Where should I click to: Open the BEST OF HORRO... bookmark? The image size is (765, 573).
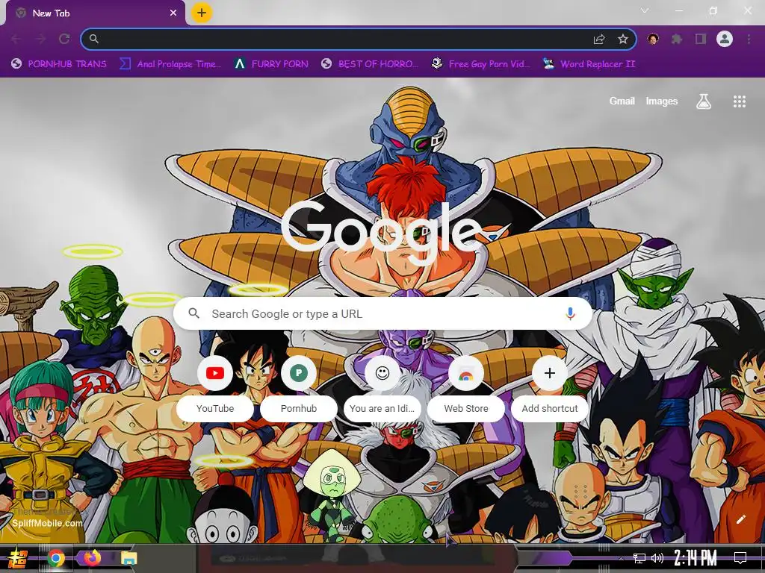[x=370, y=64]
